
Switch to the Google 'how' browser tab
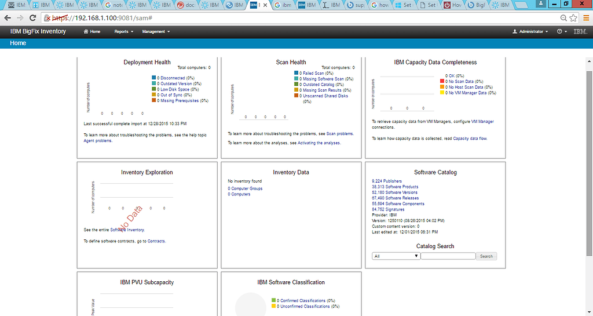(x=380, y=5)
